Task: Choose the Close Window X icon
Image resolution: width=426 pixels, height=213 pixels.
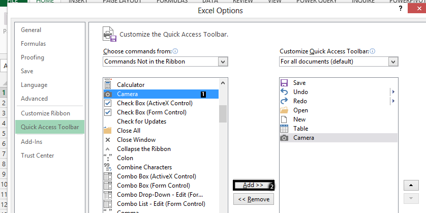Action: click(x=108, y=140)
